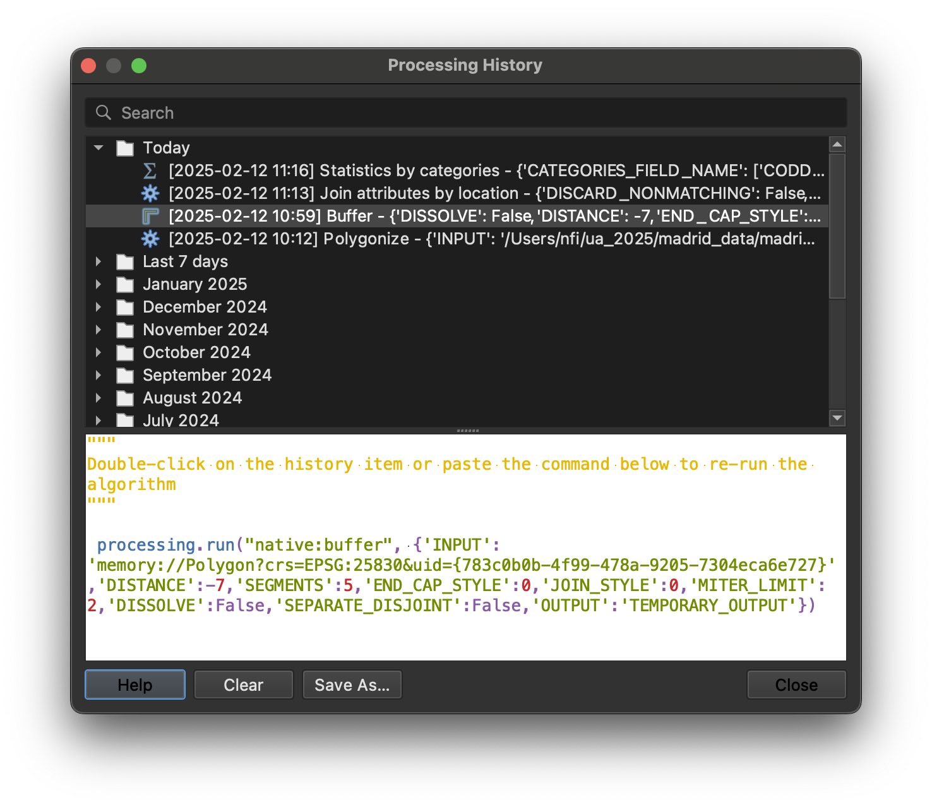Open the Help button
The image size is (932, 807).
135,684
